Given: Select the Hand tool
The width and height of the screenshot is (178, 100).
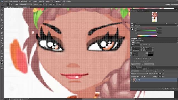Looking at the screenshot, I should click(x=2, y=56).
